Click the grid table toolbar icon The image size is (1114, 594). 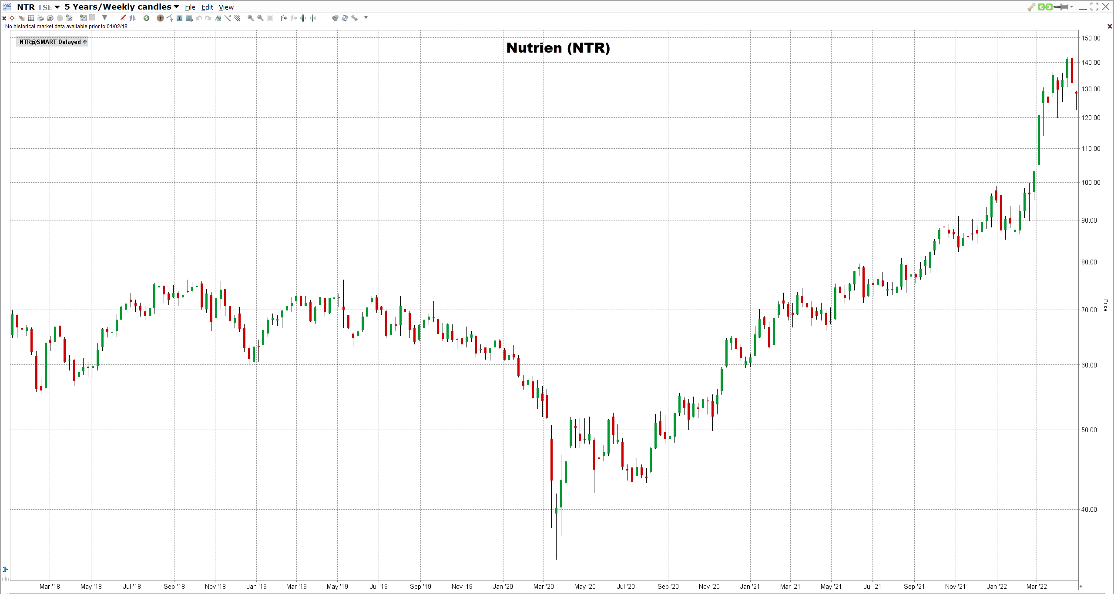pyautogui.click(x=31, y=18)
